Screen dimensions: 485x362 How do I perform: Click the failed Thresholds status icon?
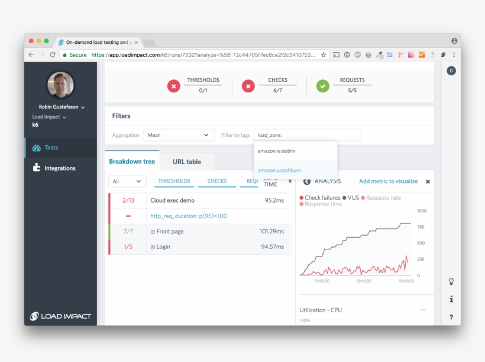tap(173, 87)
